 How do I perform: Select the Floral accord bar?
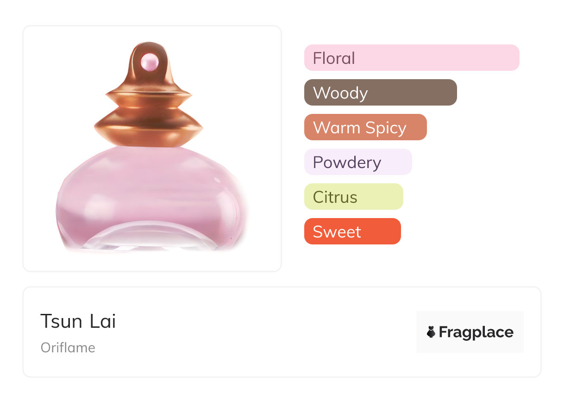tap(411, 58)
